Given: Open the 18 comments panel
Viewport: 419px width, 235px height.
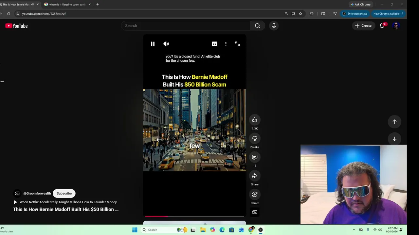Looking at the screenshot, I should point(255,157).
